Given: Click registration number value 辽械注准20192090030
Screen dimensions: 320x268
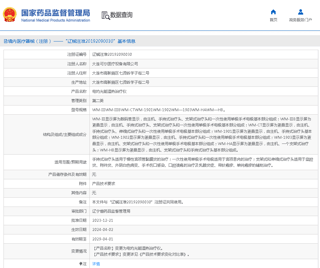Looking at the screenshot, I should 112,54.
